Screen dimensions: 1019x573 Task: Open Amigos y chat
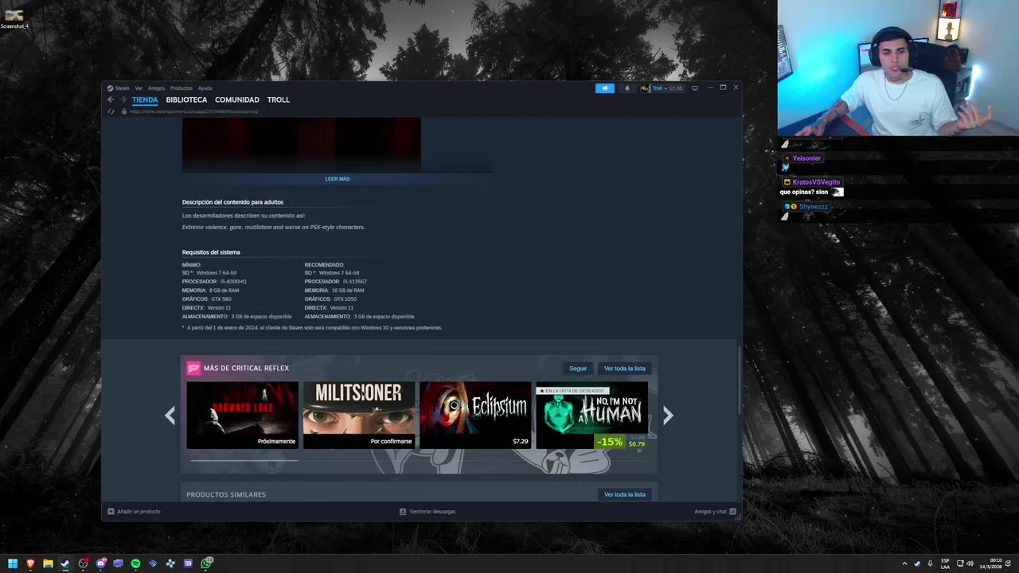pos(715,512)
